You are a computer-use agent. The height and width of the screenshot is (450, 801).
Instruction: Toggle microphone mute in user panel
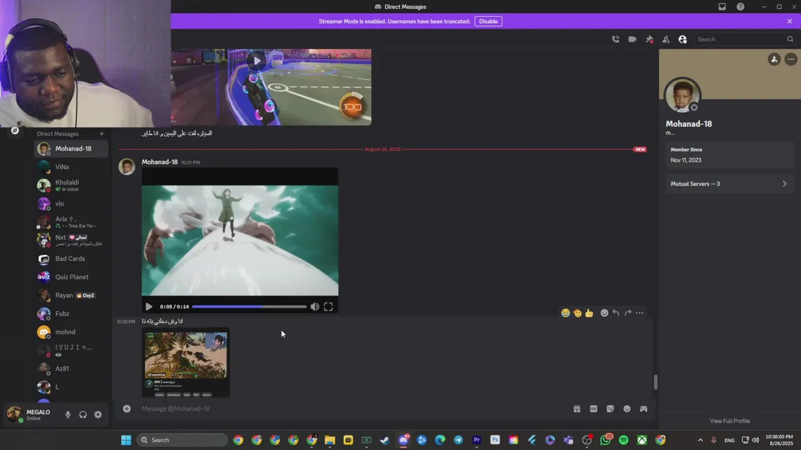point(68,414)
